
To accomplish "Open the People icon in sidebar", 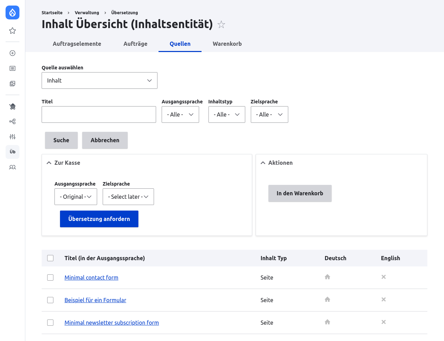I will click(12, 167).
